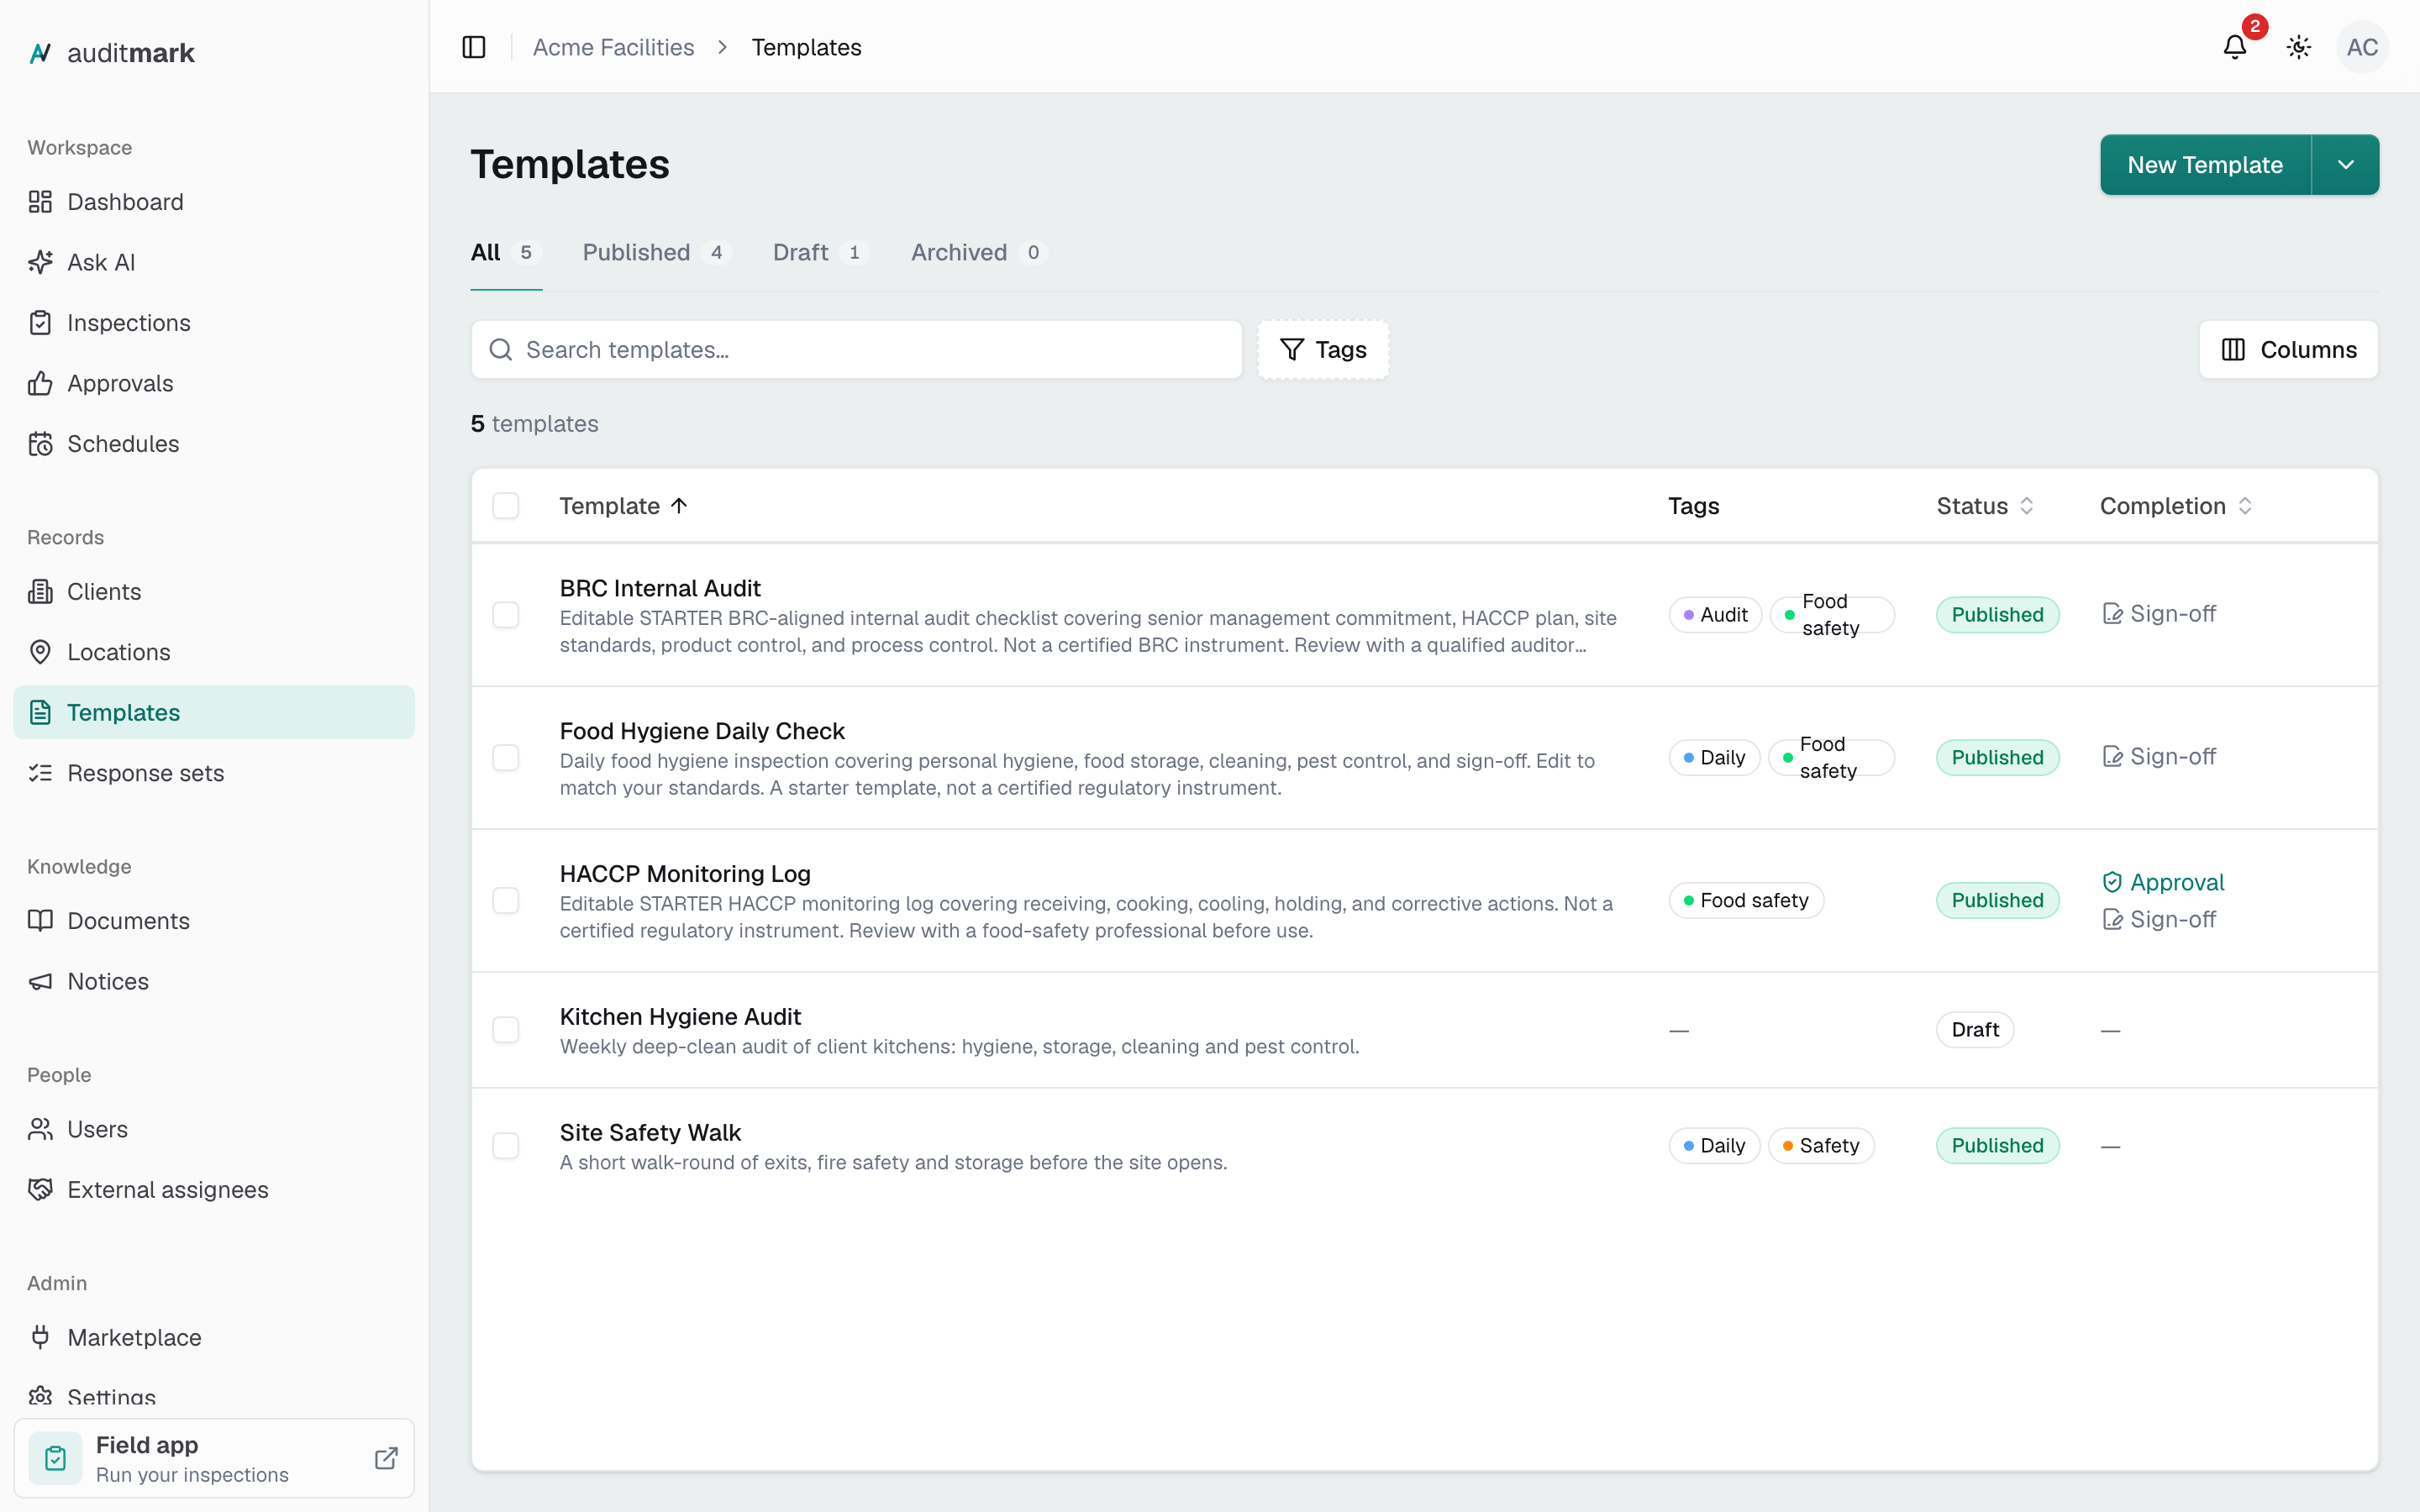Sort by the Completion column
Image resolution: width=2420 pixels, height=1512 pixels.
click(2176, 506)
